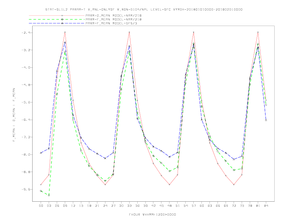Click the green circle data point at hour 48

pyautogui.click(x=170, y=171)
